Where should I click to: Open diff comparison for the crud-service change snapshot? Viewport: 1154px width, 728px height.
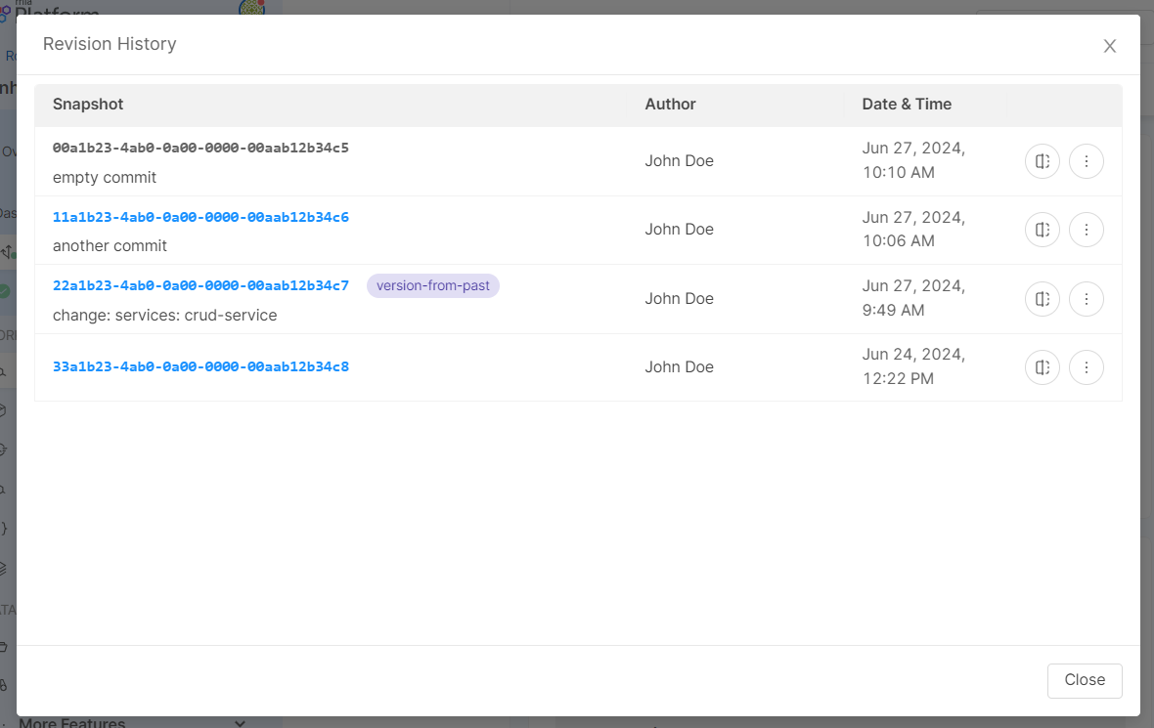click(x=1042, y=299)
